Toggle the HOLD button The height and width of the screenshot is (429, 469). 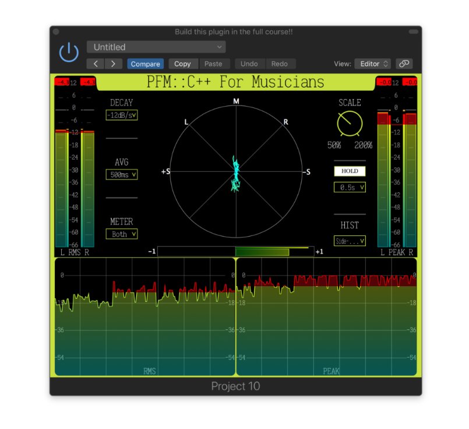click(350, 171)
